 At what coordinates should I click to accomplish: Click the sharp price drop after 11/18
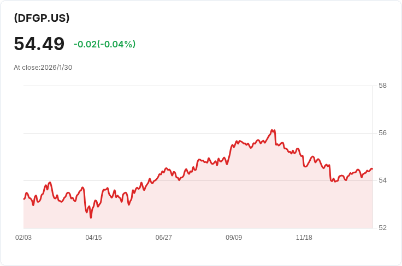tap(330, 172)
